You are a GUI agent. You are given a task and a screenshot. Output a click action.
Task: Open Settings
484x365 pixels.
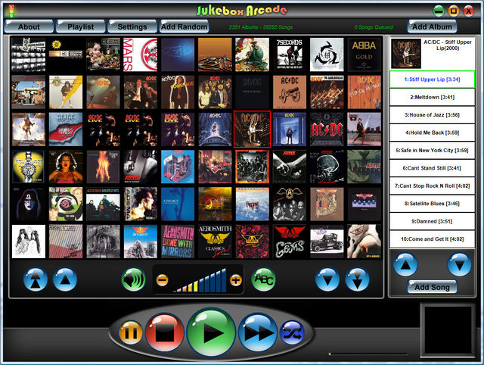click(x=132, y=27)
